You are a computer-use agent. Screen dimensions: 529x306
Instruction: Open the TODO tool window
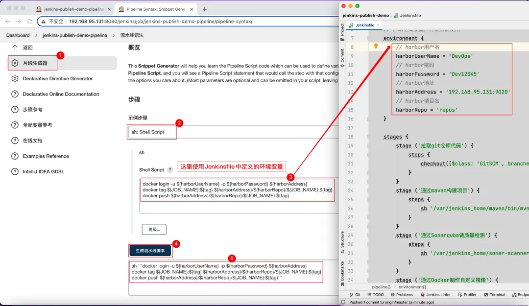tap(376, 295)
